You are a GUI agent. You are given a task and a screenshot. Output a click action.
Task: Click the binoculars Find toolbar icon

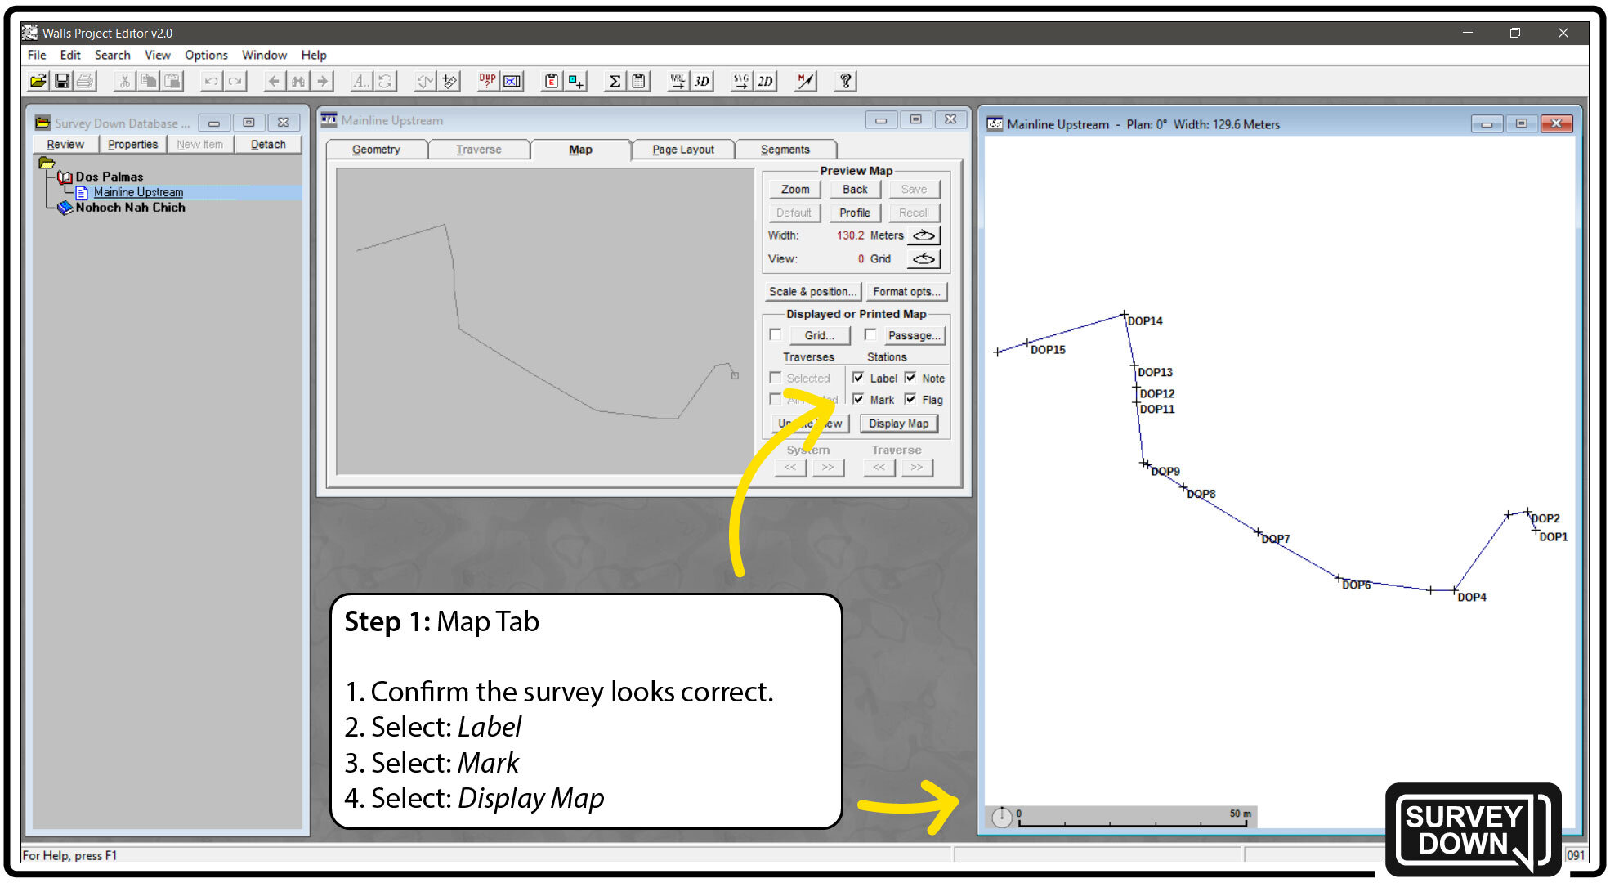pyautogui.click(x=298, y=81)
